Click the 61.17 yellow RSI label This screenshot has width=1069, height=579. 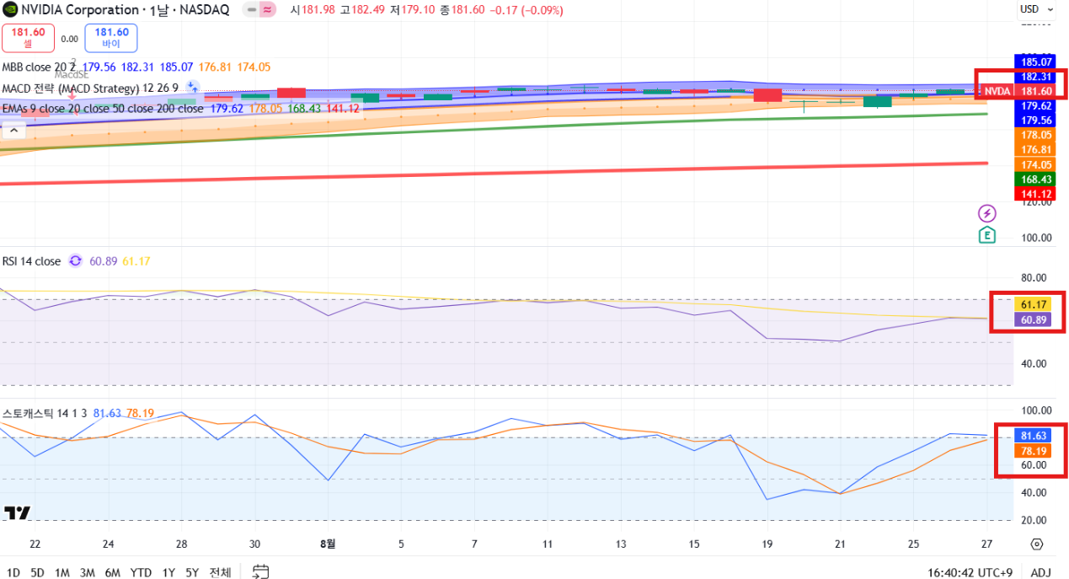pos(1033,304)
